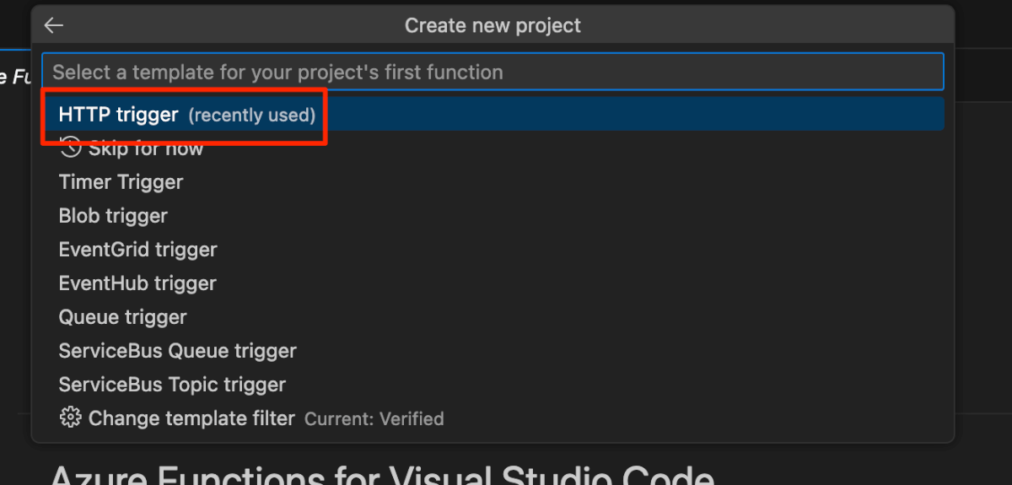Click the Current: Verified filter label
Screen dimensions: 1012x485
click(374, 419)
